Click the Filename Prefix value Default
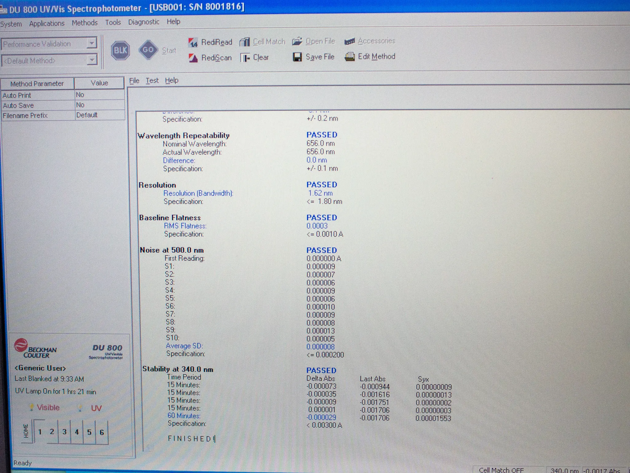This screenshot has width=630, height=473. pos(100,115)
